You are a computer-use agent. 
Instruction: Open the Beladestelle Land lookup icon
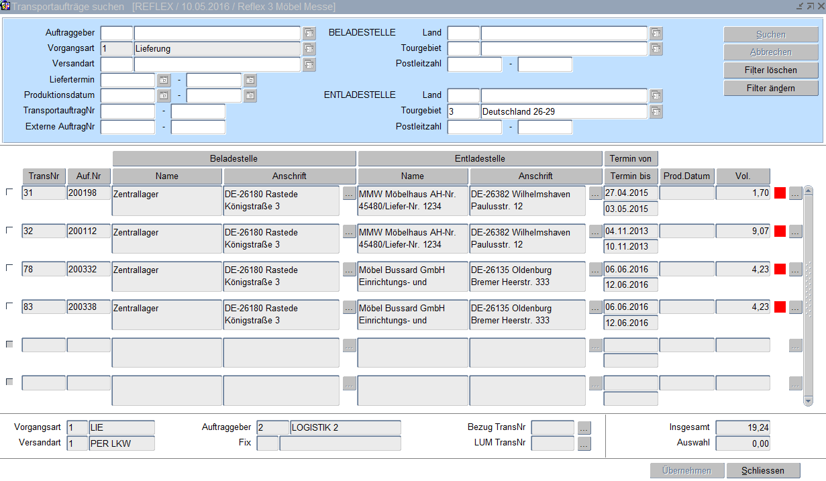(x=656, y=33)
